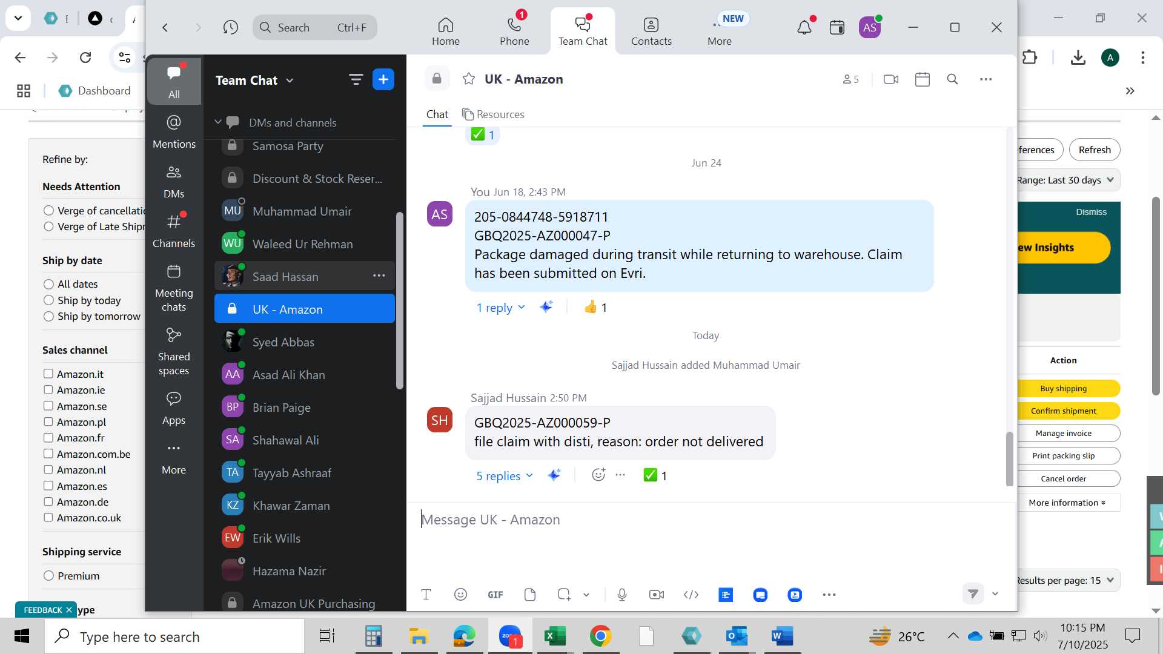This screenshot has height=654, width=1163.
Task: Click the Refresh button in browser page
Action: [1095, 150]
